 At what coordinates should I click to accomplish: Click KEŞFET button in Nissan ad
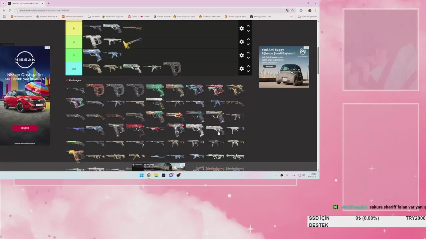pos(25,128)
